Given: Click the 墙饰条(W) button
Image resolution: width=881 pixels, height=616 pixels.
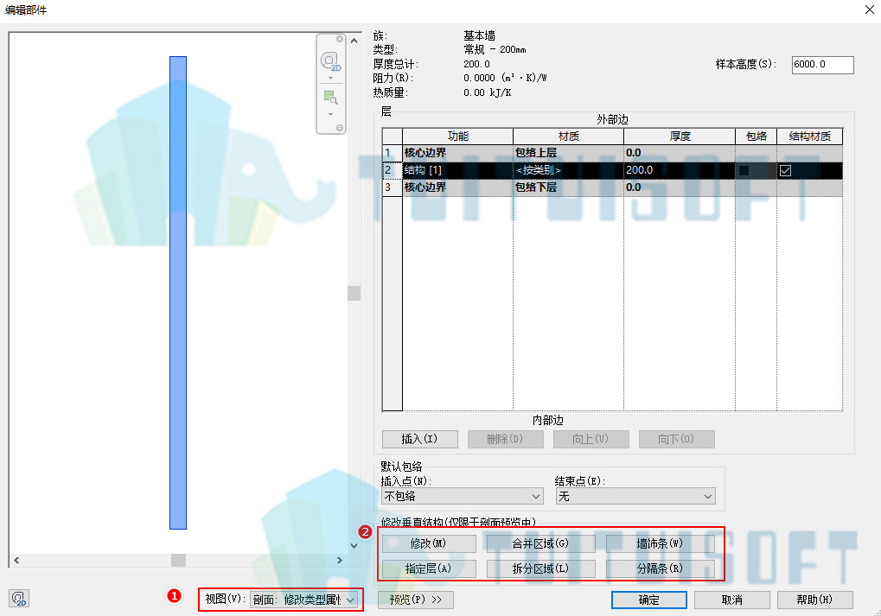Looking at the screenshot, I should click(661, 543).
